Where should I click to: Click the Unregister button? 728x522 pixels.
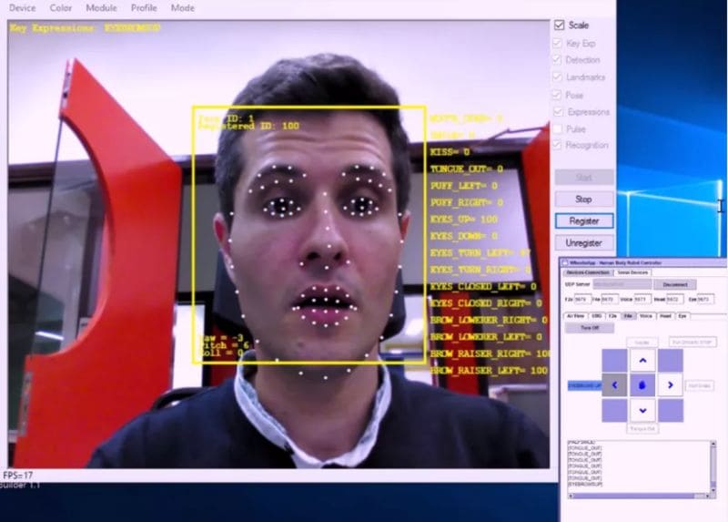coord(583,243)
